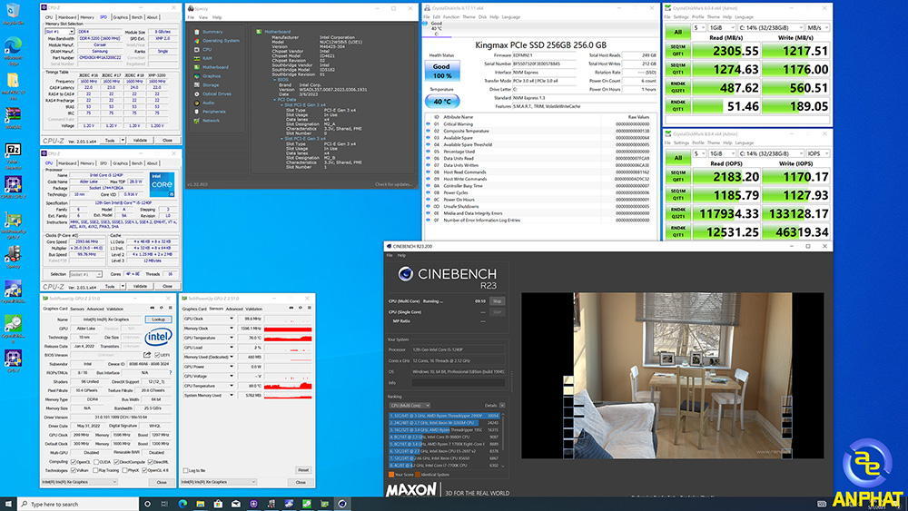Click refresh icon in GPU-Z Sensors window
Viewport: 908px width, 511px height.
(300, 308)
